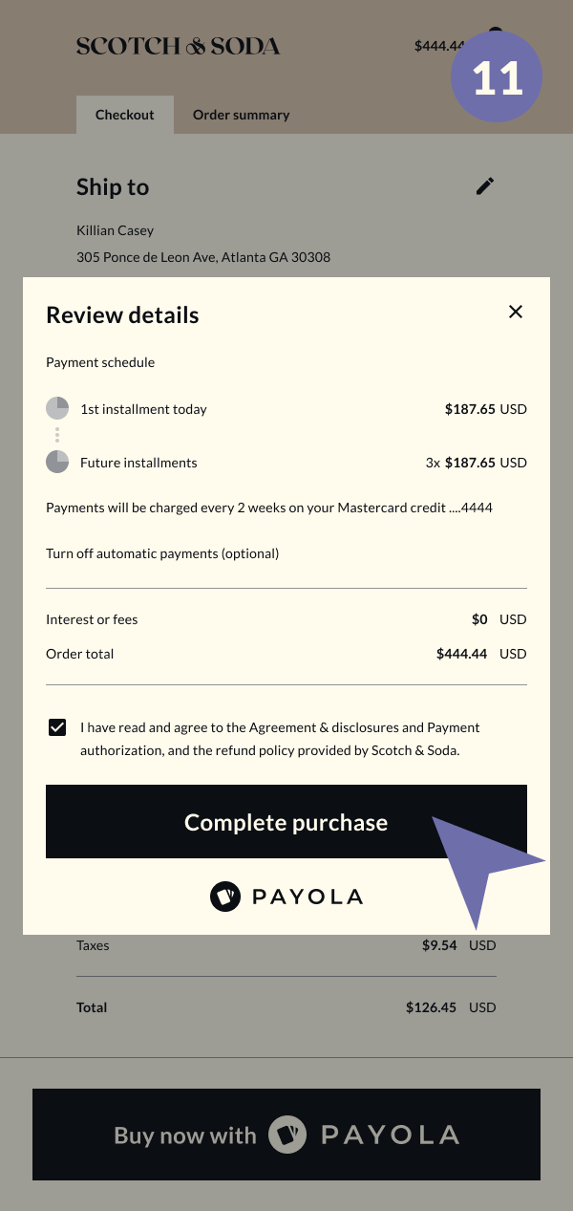Click the 305 Ponce de Leon shipping address
The height and width of the screenshot is (1211, 573).
coord(203,257)
